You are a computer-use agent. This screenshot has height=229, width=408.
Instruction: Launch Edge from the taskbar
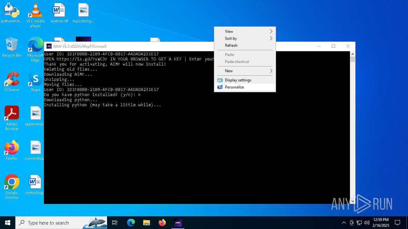[131, 223]
